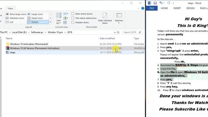Screen dimensions: 208x117
Task: Customize Quick Access Toolbar dropdown in Word
Action: pos(173,3)
